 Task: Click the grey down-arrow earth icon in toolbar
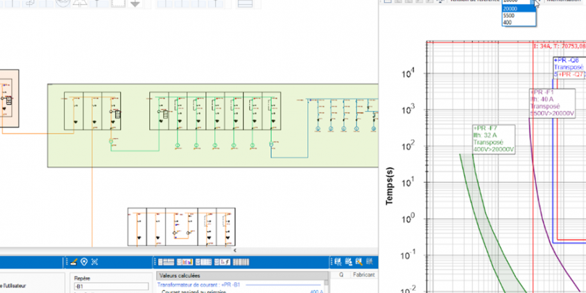[x=135, y=3]
